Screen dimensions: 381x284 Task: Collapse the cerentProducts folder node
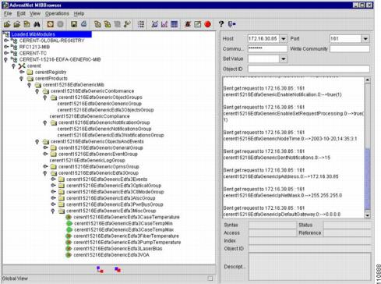click(x=22, y=79)
